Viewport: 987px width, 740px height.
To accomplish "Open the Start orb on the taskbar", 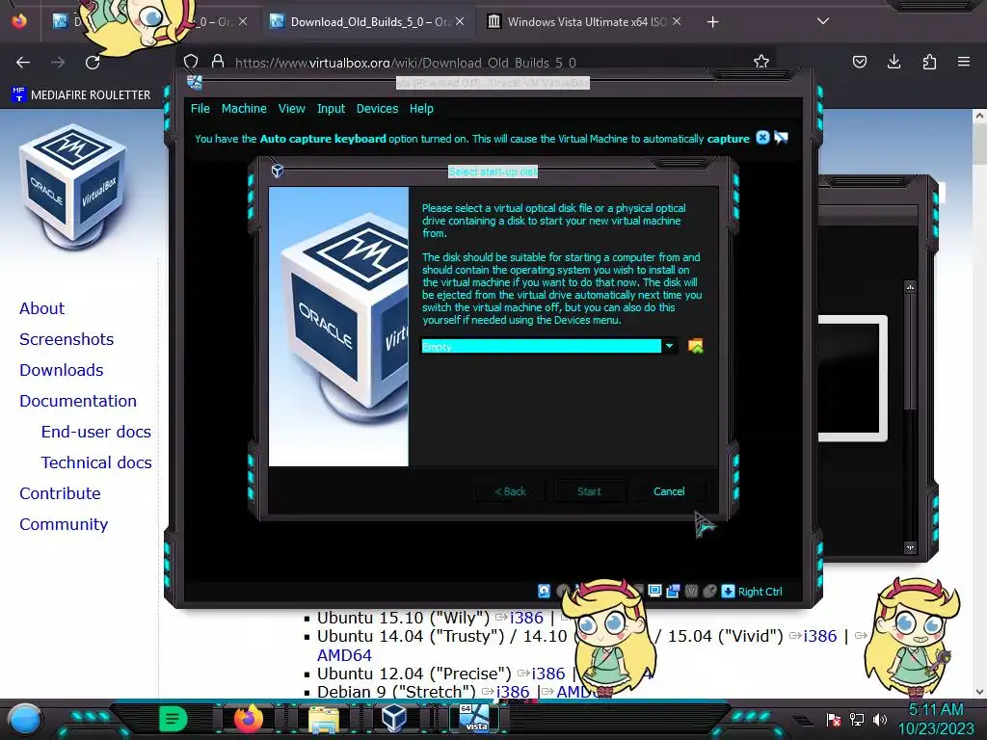I will tap(26, 719).
